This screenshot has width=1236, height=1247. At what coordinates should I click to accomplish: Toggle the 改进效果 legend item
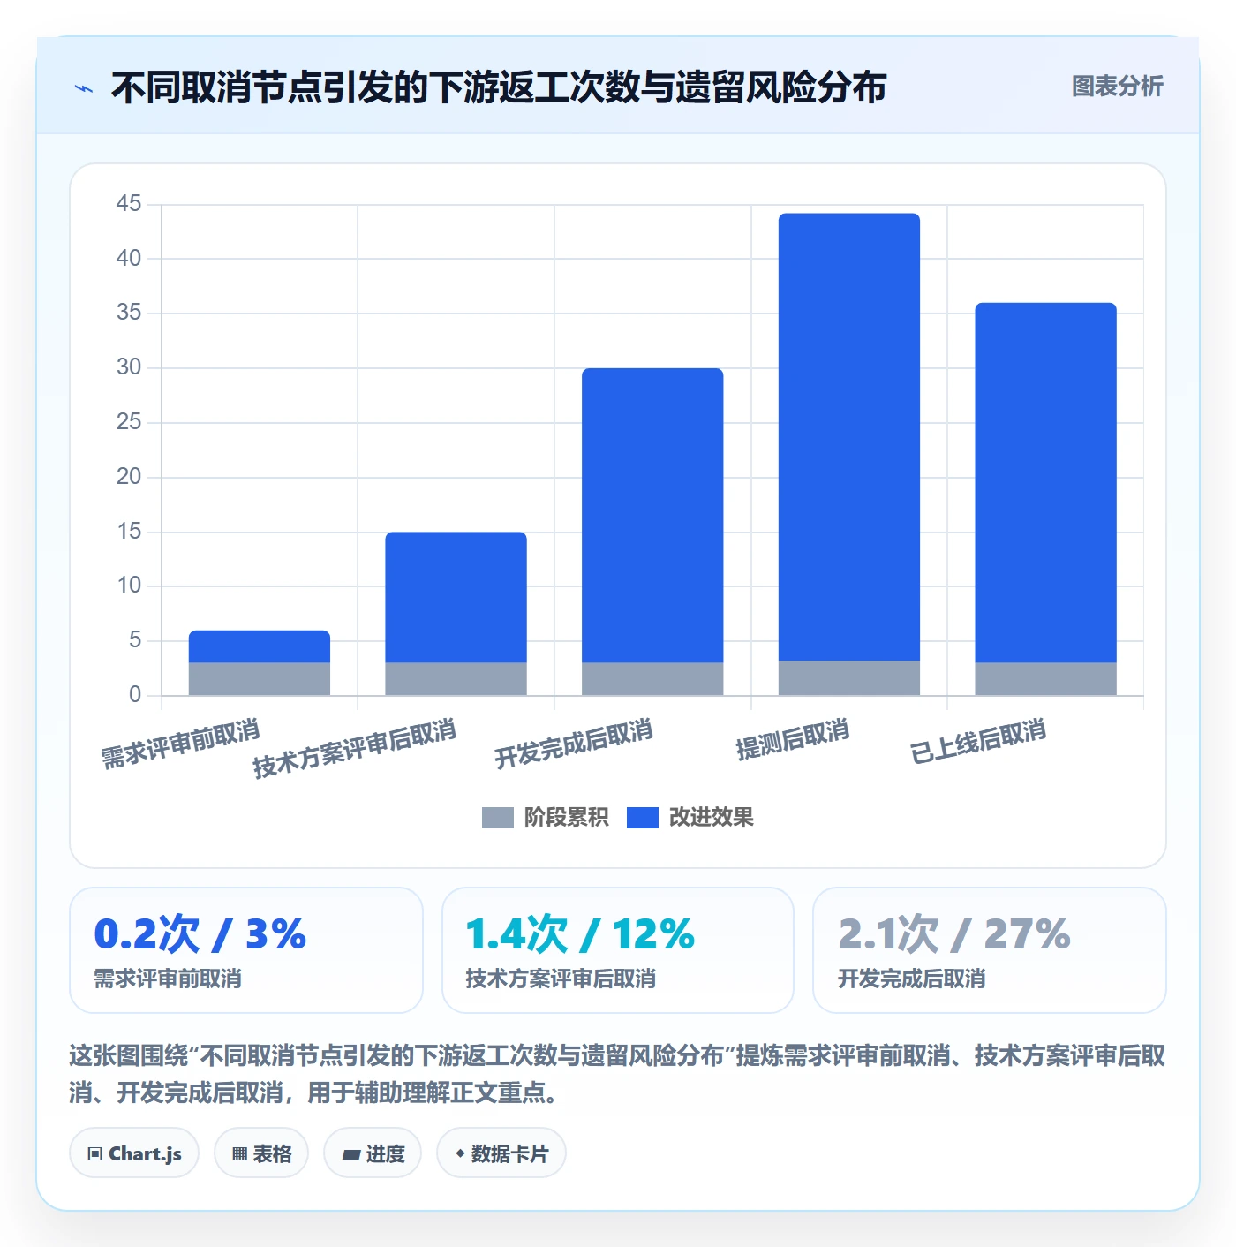(x=690, y=818)
